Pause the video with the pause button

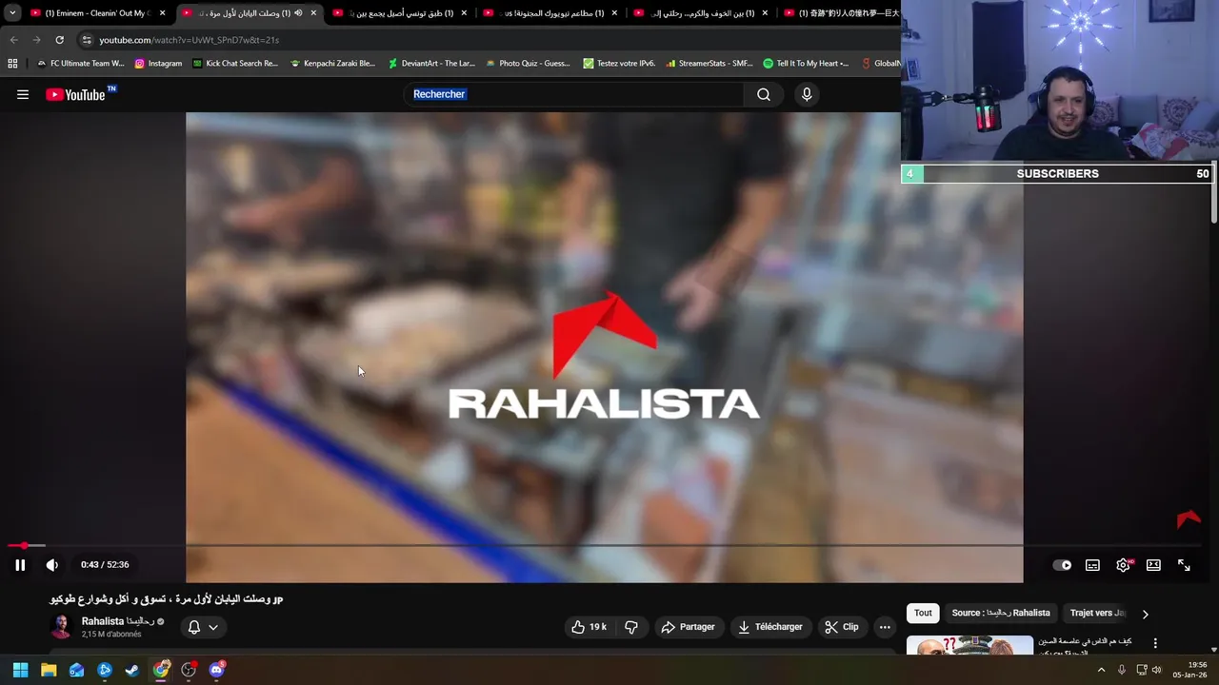(20, 565)
